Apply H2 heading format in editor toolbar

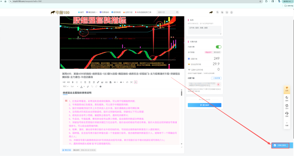tap(64, 82)
